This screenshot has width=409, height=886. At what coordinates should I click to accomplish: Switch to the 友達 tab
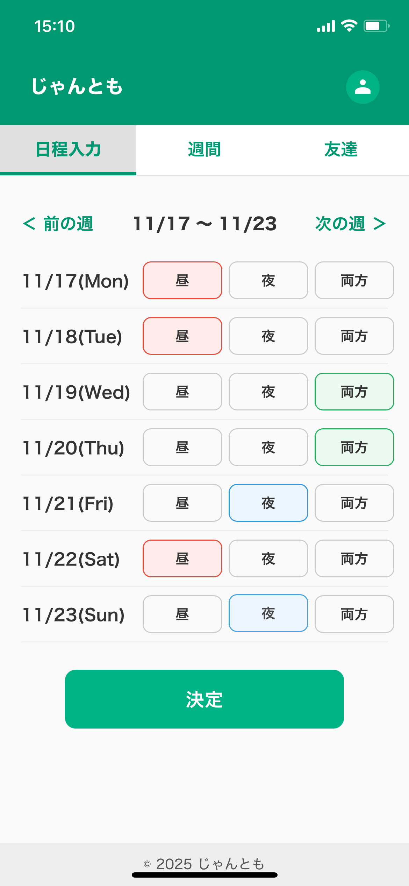point(340,150)
